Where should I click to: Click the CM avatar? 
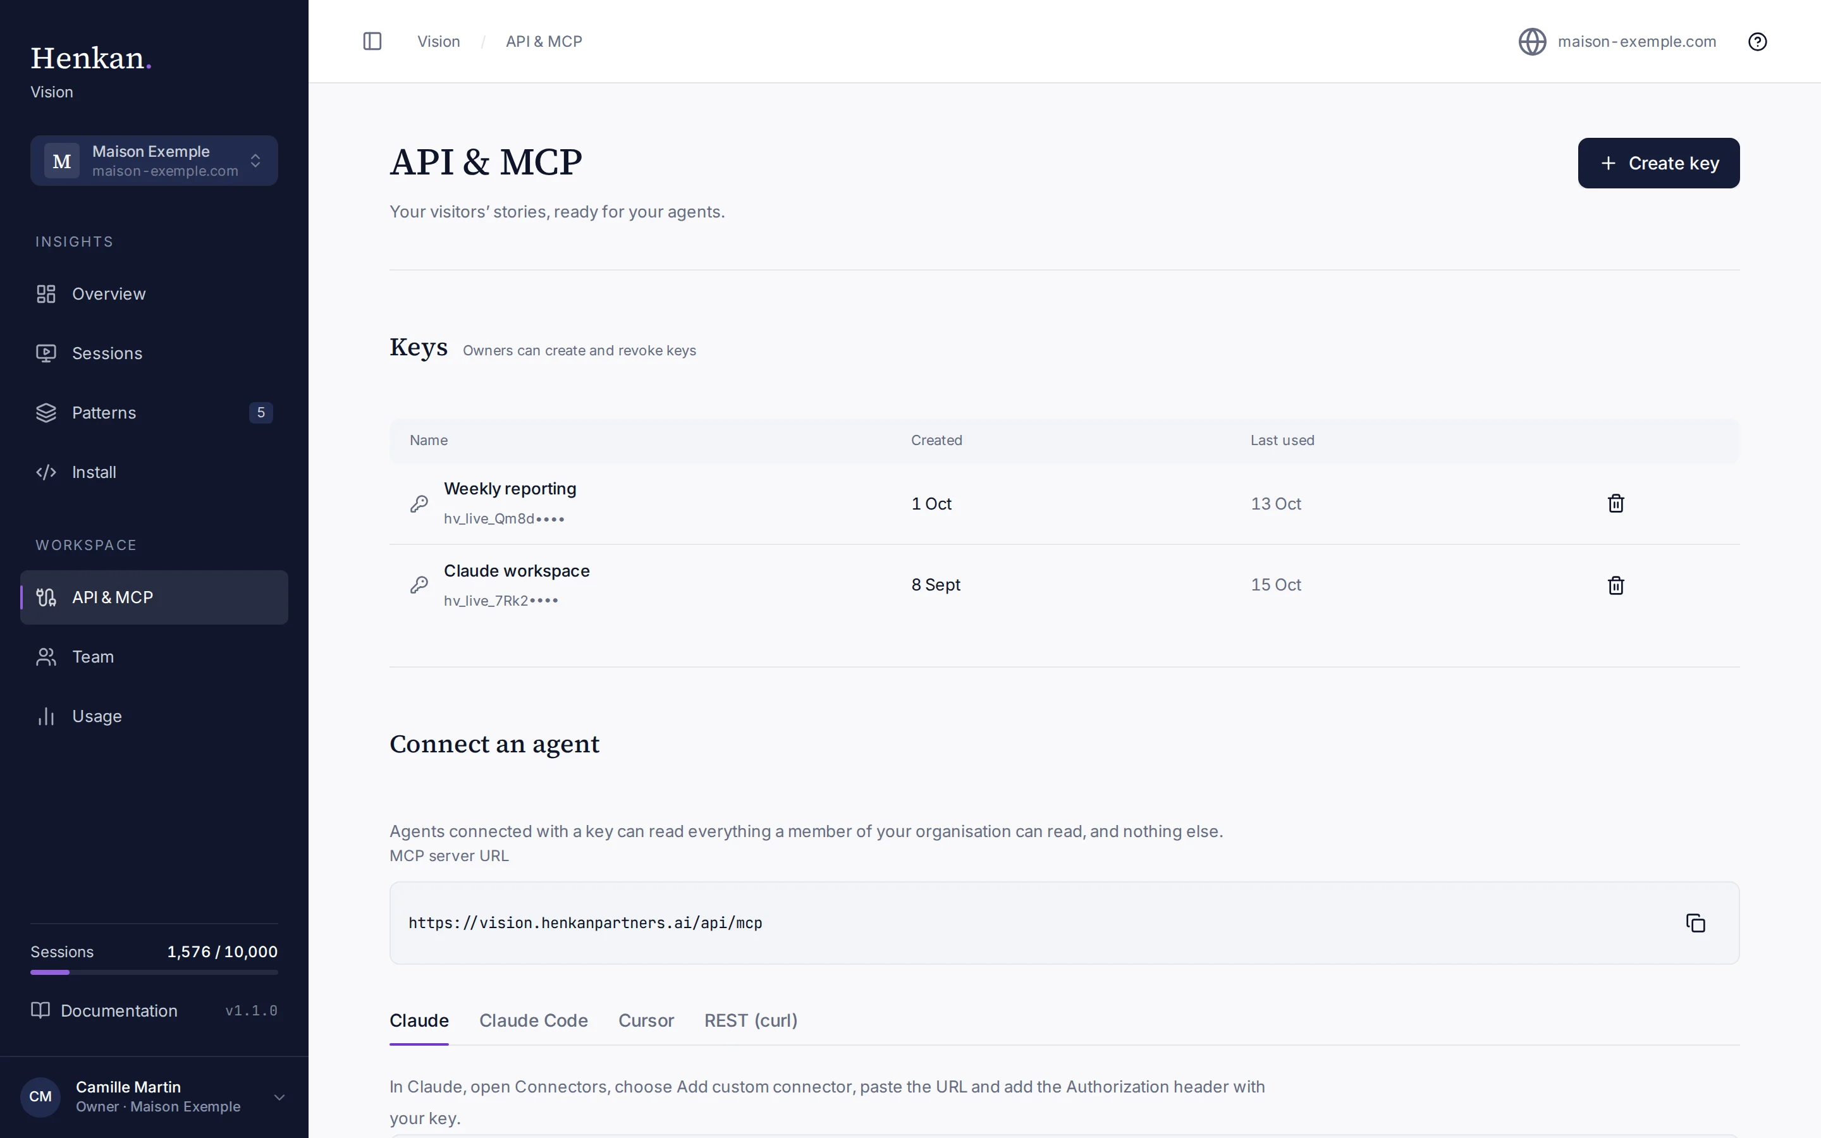[40, 1097]
